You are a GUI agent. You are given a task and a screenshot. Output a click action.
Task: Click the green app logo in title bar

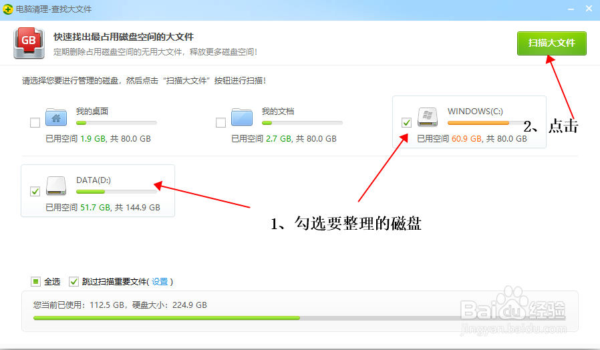pos(7,9)
